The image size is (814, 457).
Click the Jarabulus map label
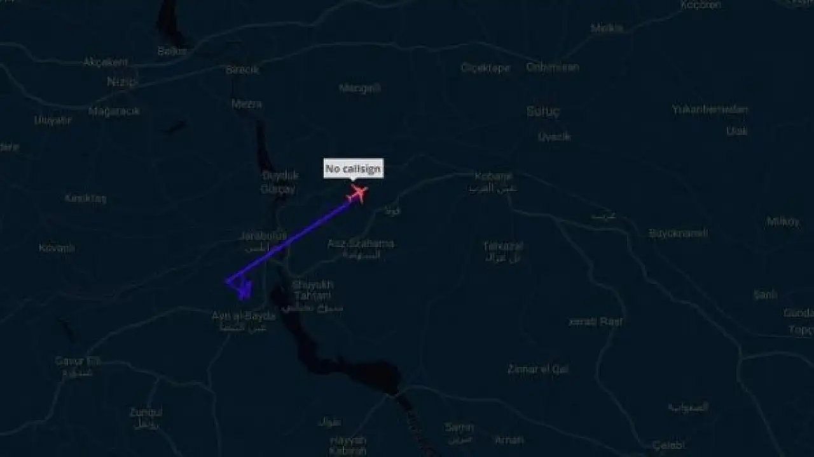[x=263, y=236]
